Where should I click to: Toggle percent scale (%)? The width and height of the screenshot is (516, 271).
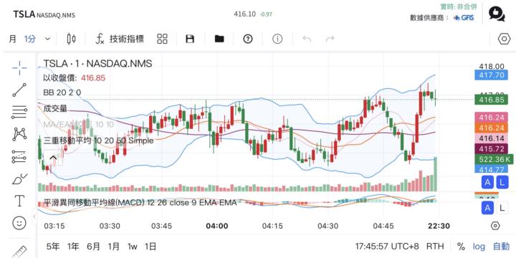(461, 247)
